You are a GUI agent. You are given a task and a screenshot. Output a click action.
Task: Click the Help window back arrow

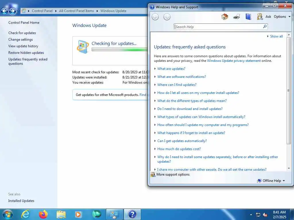[155, 17]
